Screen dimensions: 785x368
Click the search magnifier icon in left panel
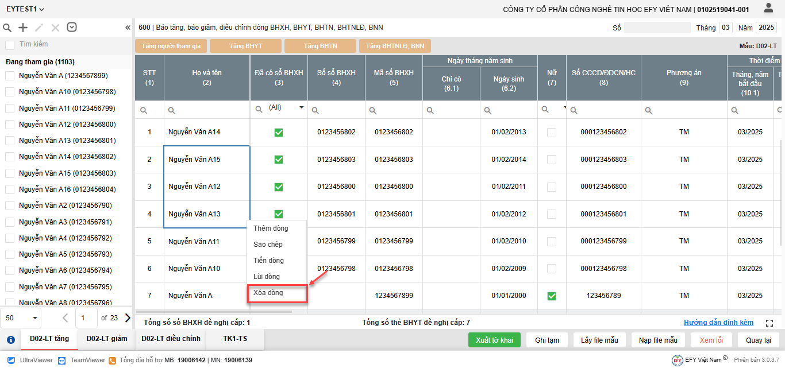pos(7,28)
